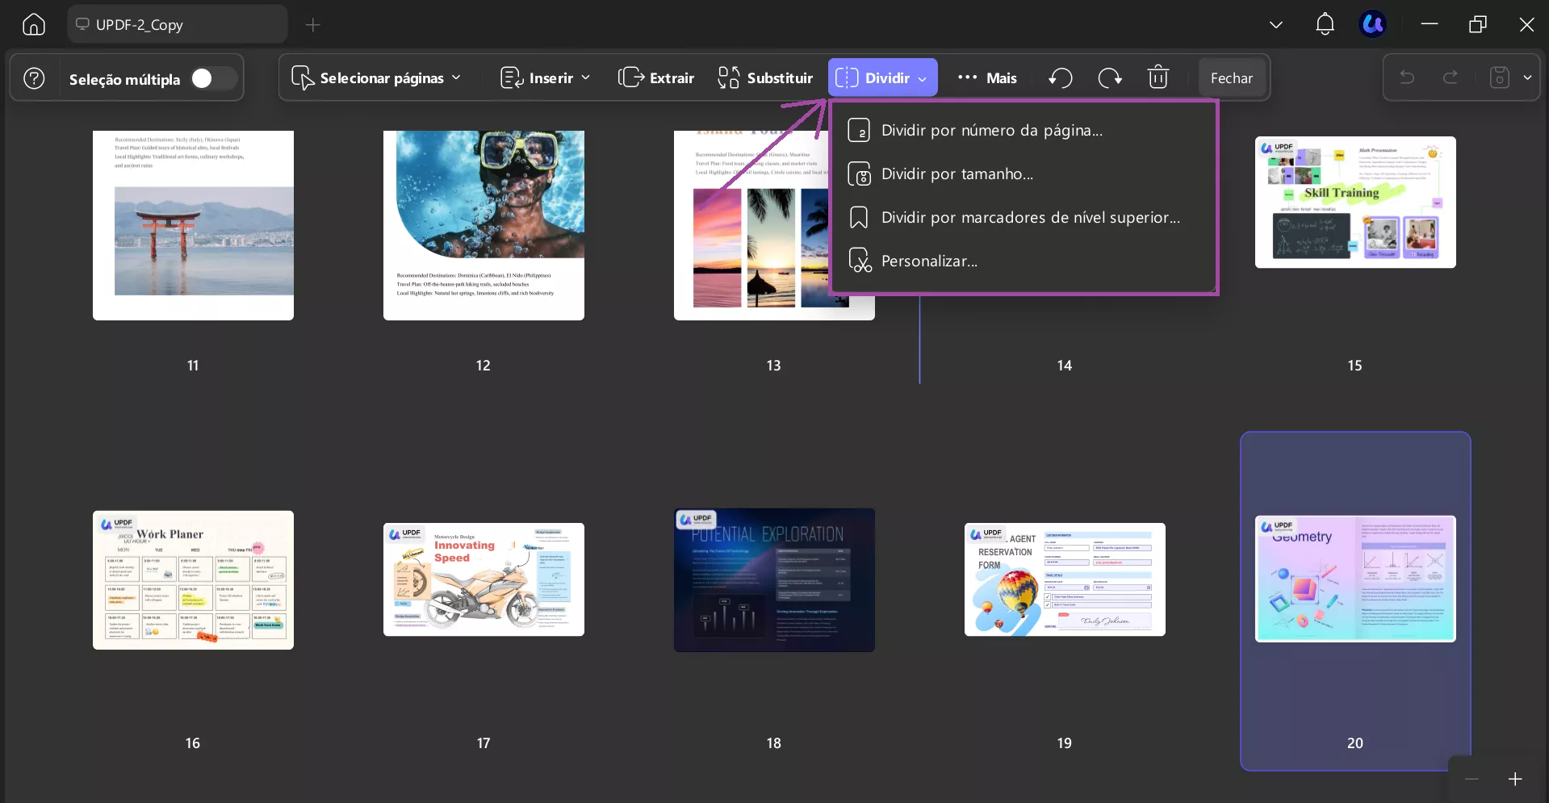Click the Extrair button label

(x=672, y=78)
